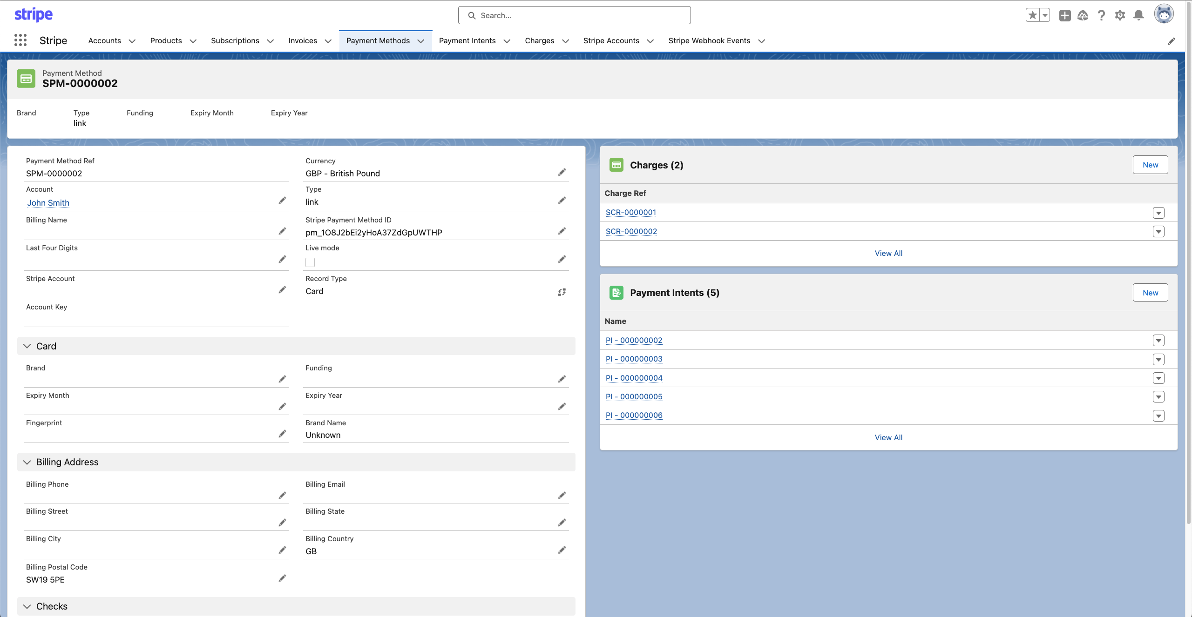Collapse the Billing Address section
This screenshot has width=1192, height=617.
27,462
